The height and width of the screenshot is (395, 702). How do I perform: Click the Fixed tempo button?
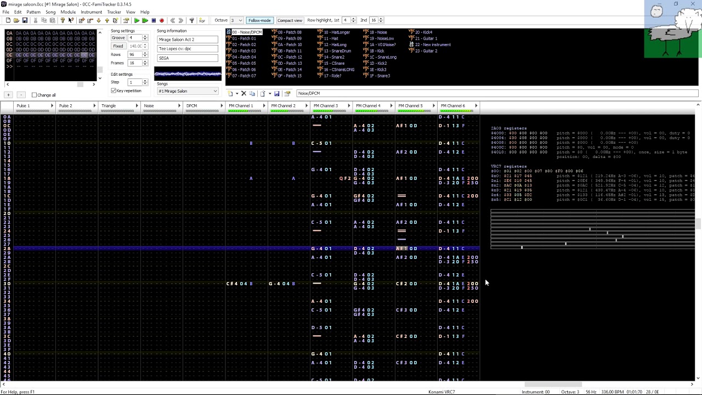118,46
